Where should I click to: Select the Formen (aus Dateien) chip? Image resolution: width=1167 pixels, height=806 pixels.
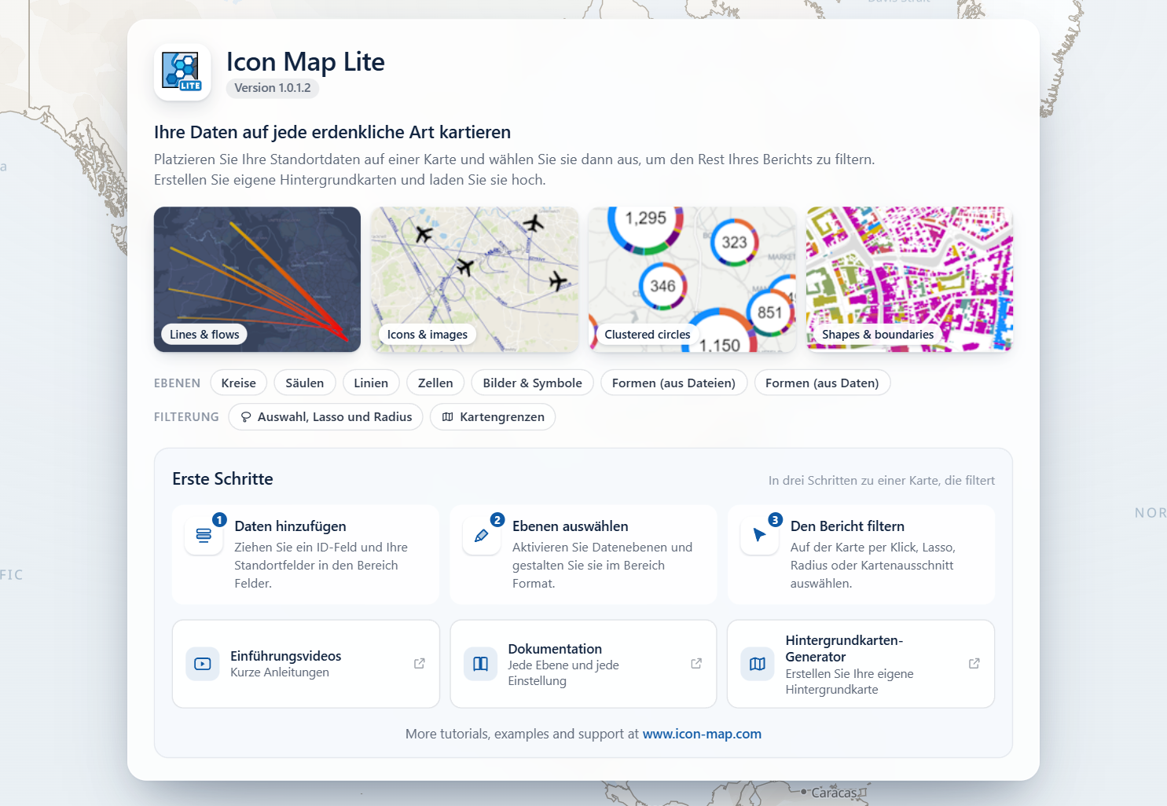[x=673, y=383]
